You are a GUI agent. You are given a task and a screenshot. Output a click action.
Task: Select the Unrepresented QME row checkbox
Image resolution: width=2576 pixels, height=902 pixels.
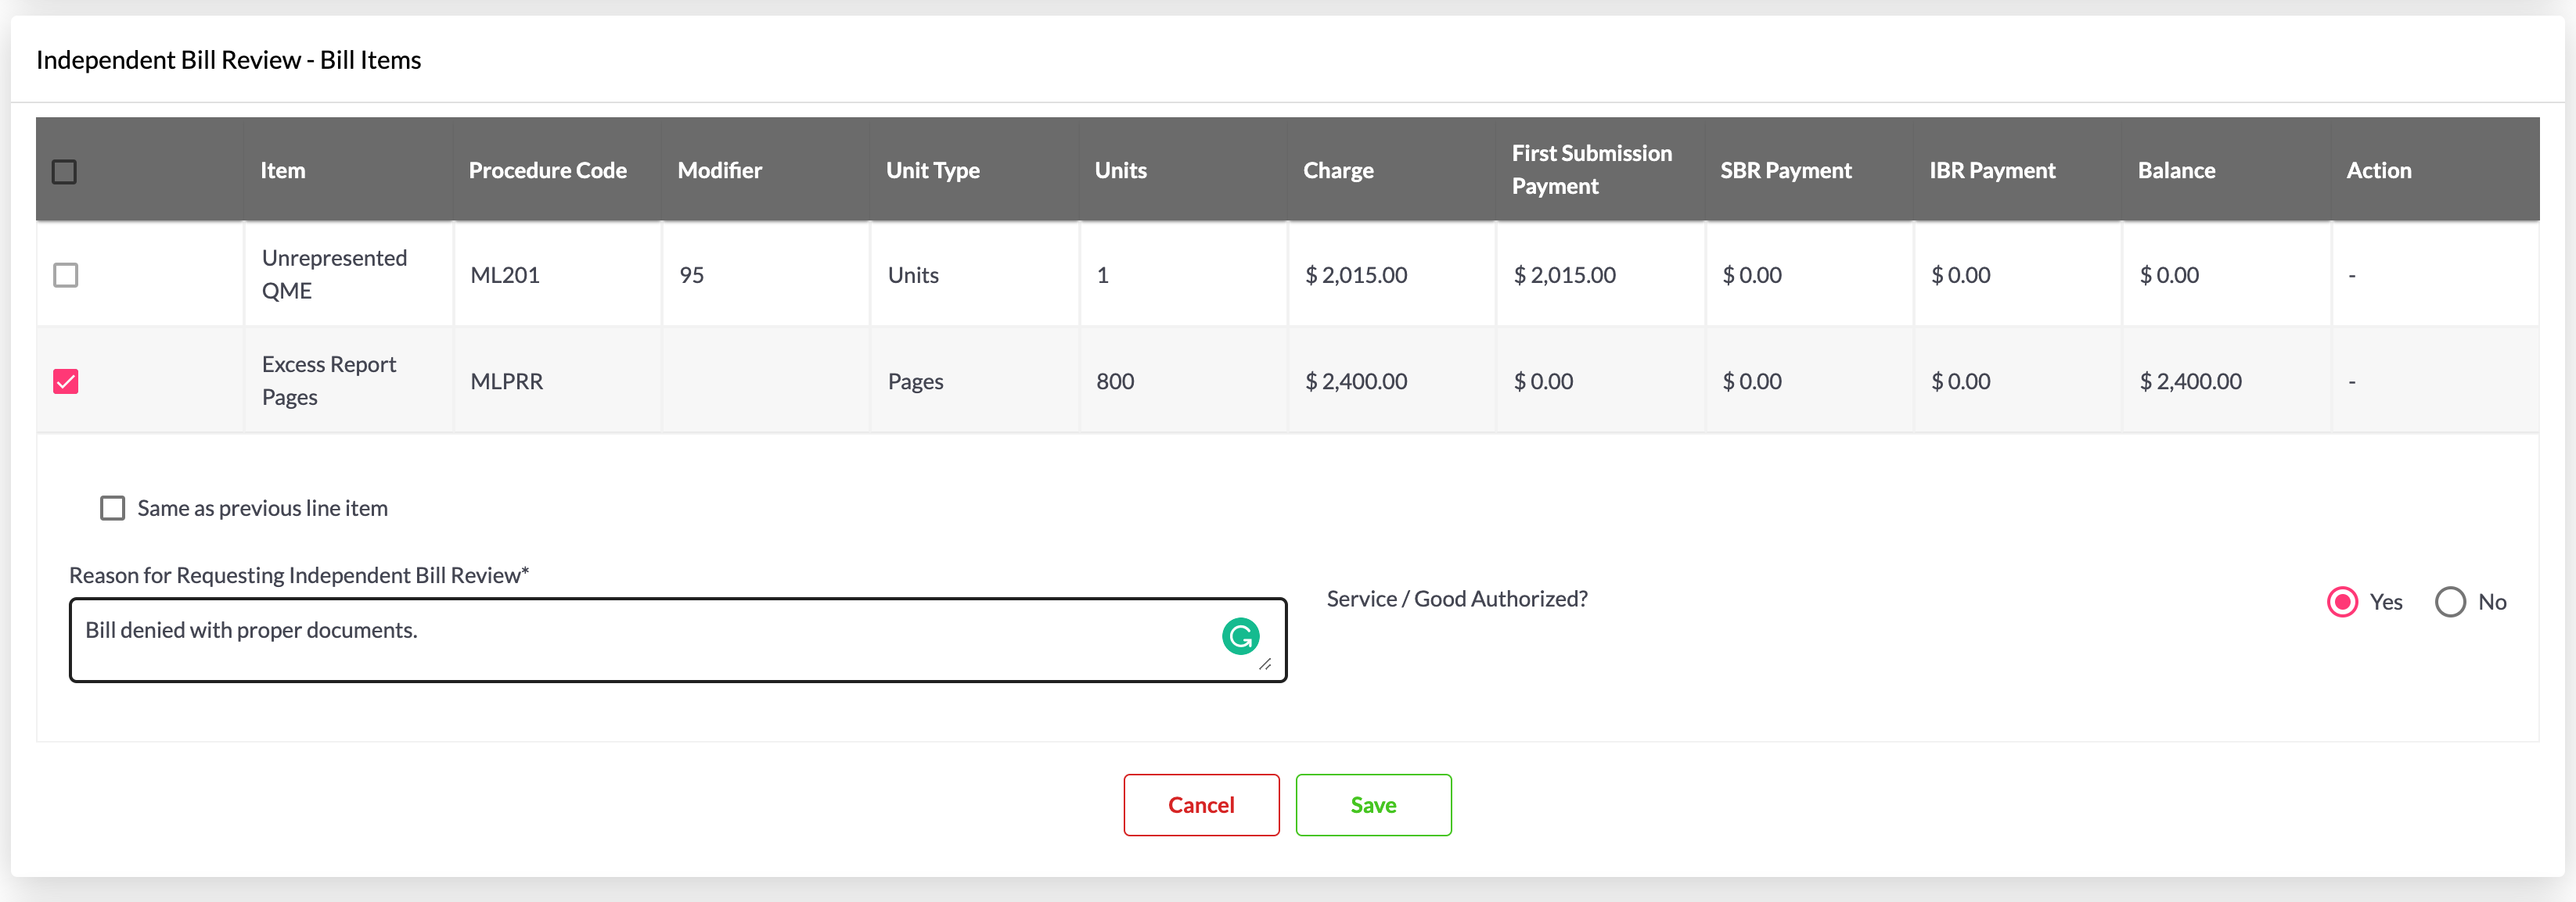point(66,274)
